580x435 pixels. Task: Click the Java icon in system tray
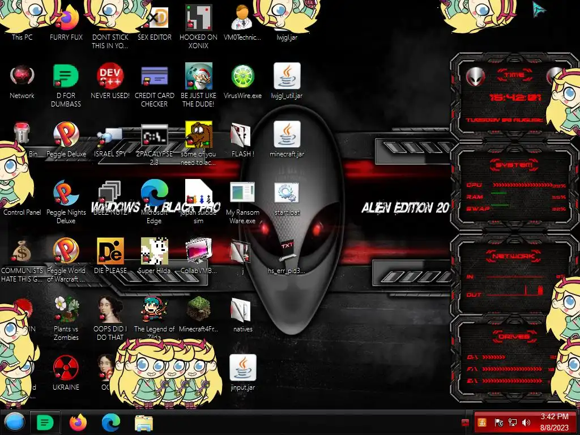[x=482, y=422]
